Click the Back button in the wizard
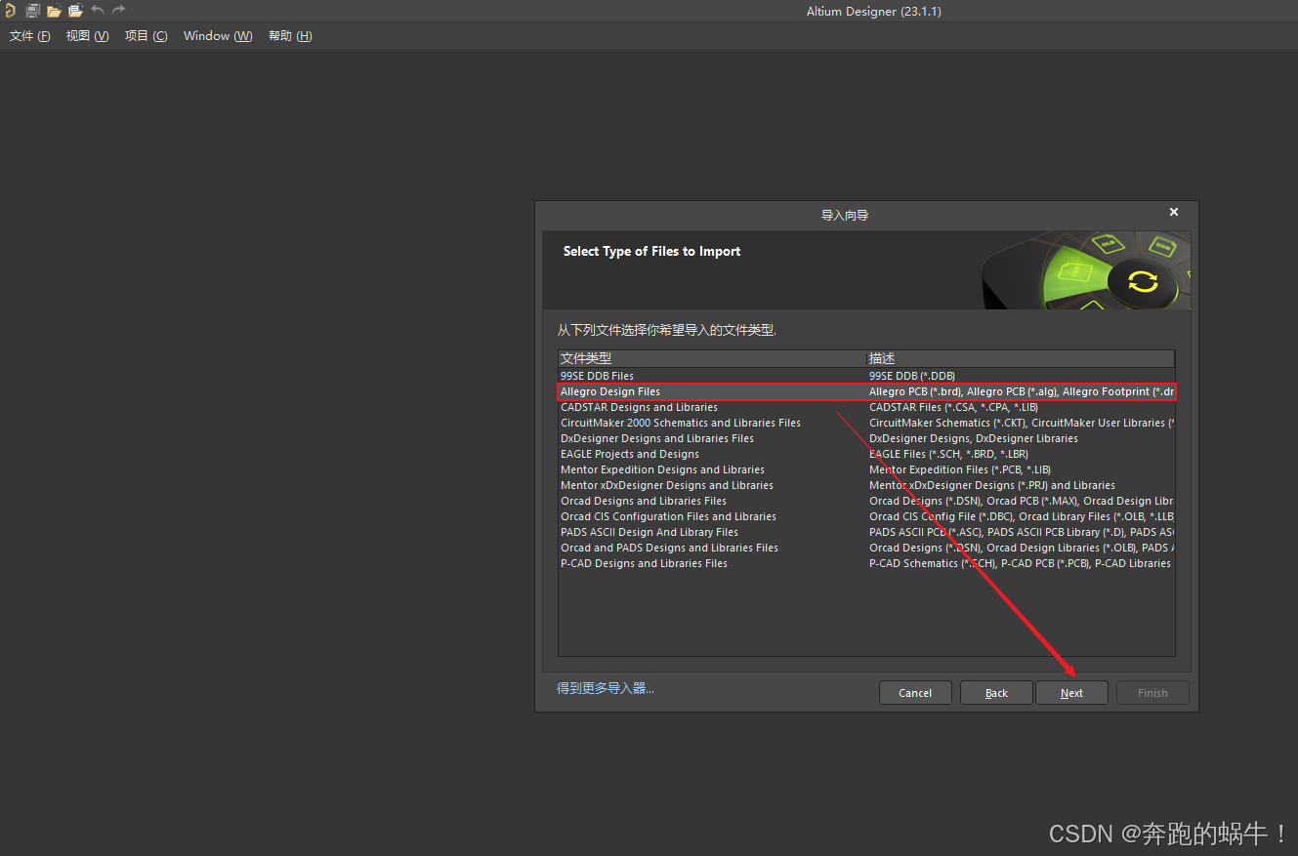The width and height of the screenshot is (1298, 856). [996, 693]
